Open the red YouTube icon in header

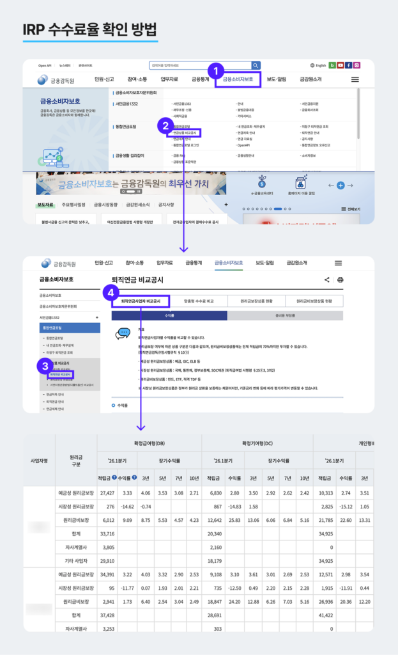(x=341, y=65)
